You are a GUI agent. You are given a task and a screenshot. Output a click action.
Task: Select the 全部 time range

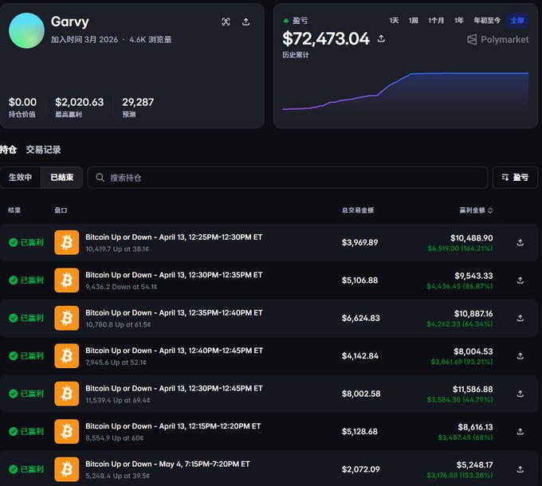point(517,21)
